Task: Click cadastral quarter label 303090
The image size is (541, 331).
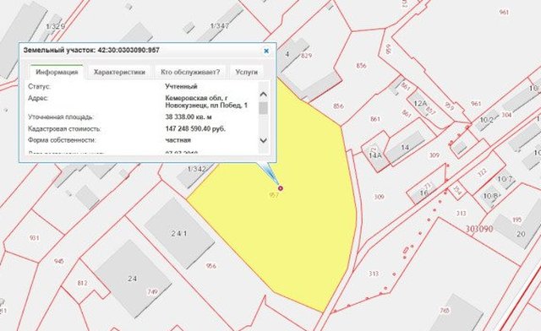Action: 479,229
